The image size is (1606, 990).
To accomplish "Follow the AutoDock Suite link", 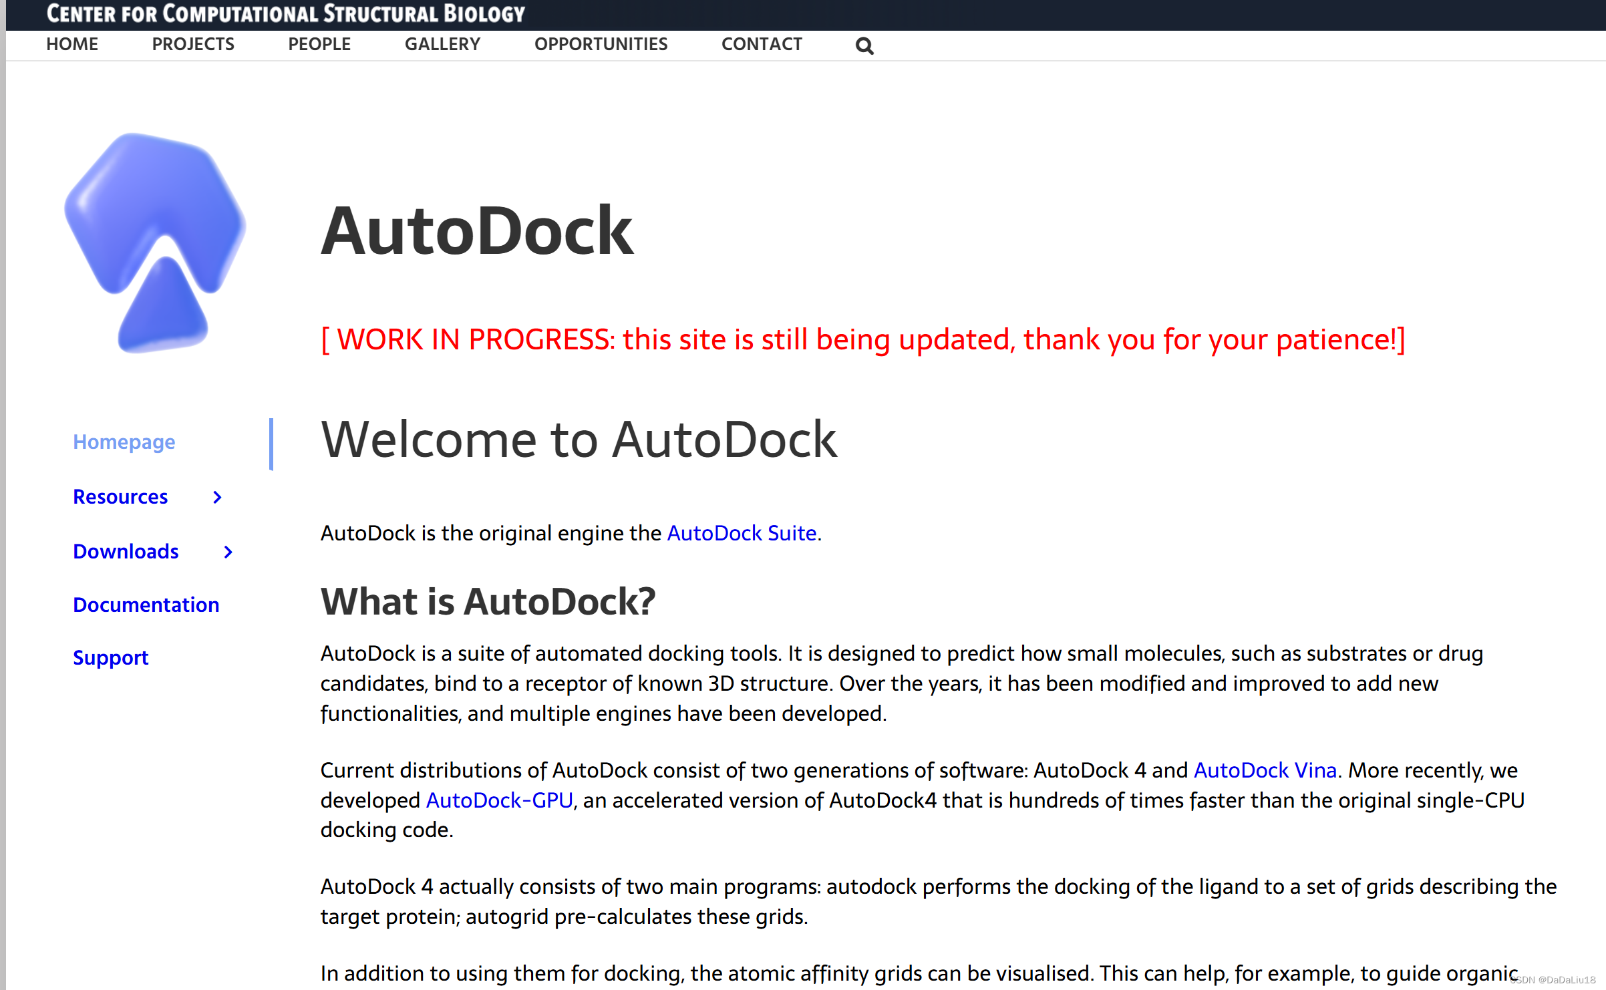I will point(742,533).
